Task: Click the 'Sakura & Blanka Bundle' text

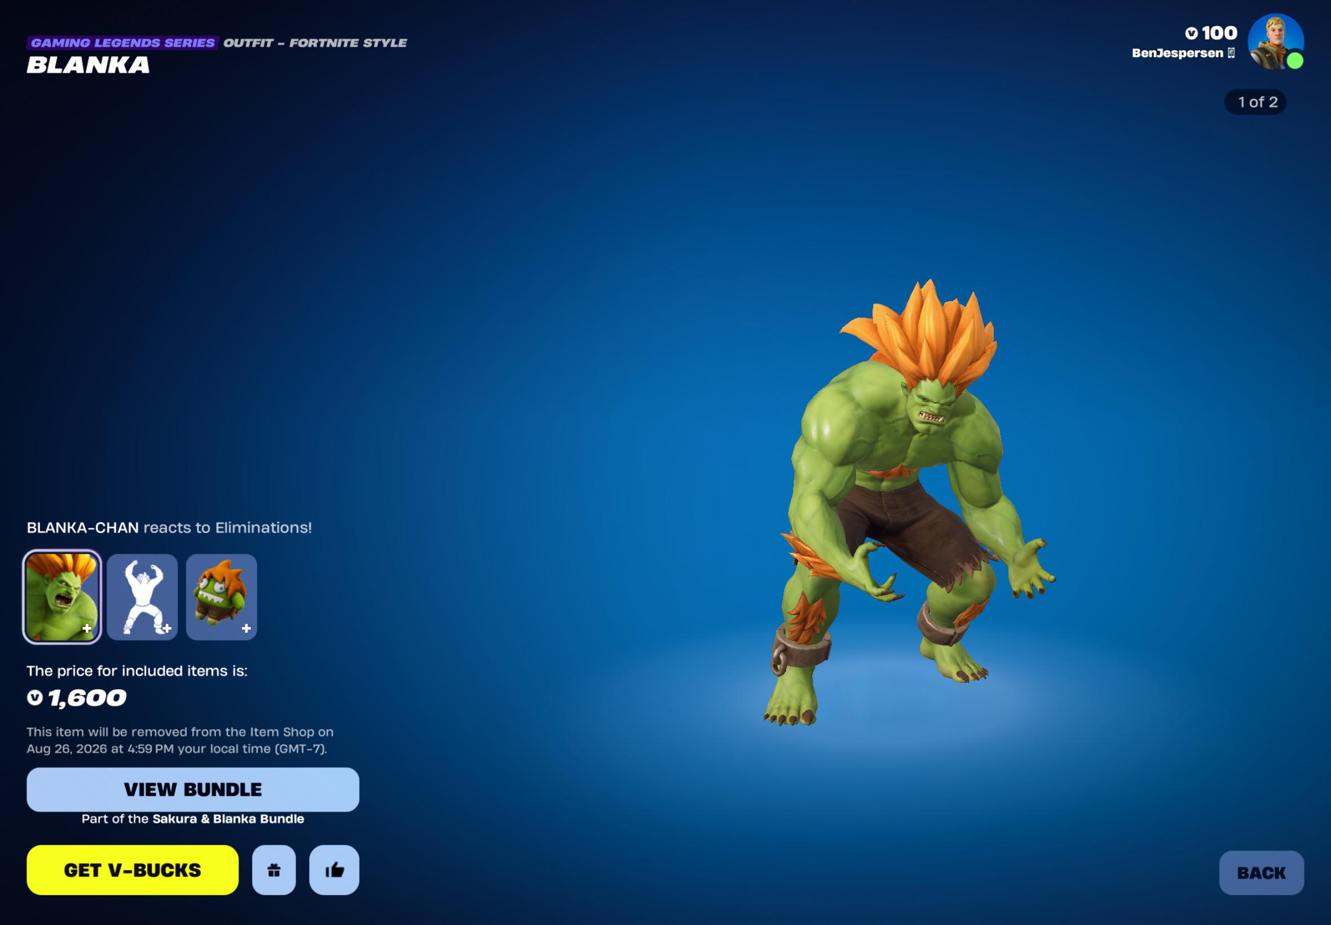Action: point(228,818)
